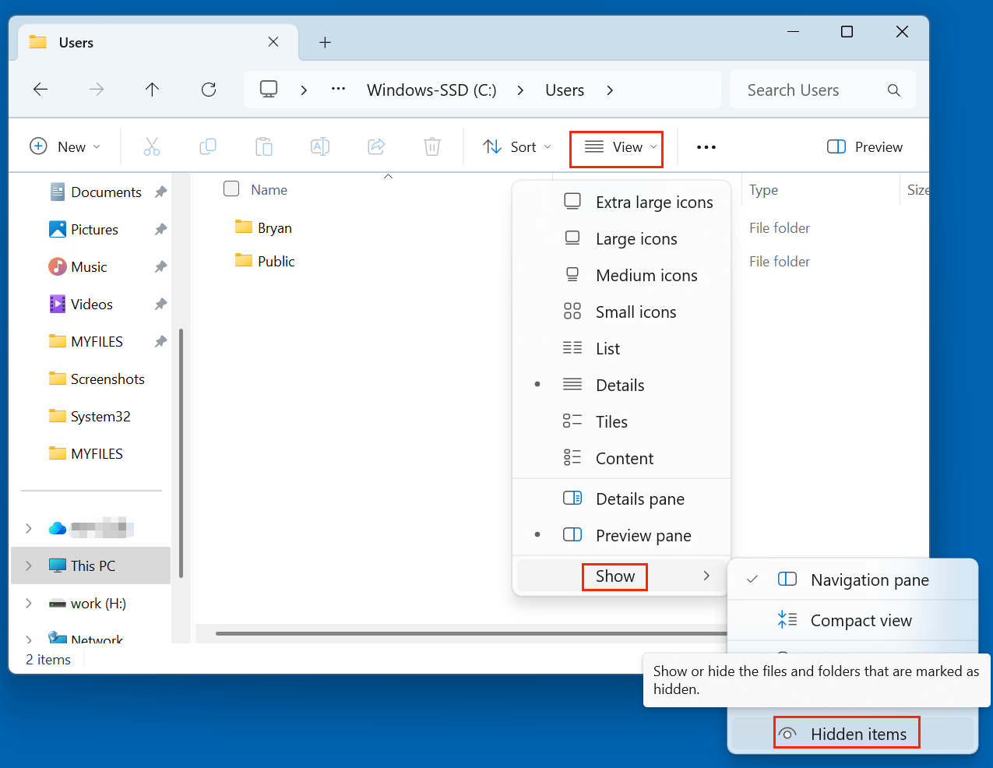Click the See more ellipsis icon
Screen dimensions: 993x768
706,146
